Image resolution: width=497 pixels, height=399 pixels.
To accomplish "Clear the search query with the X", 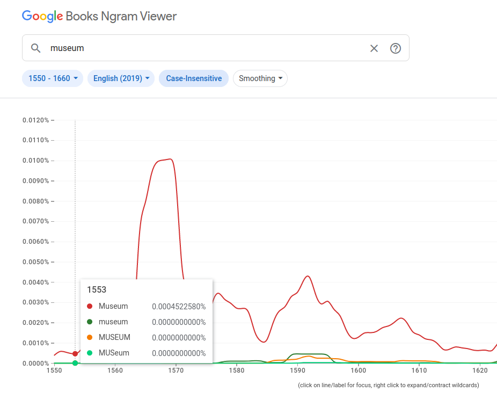I will pos(374,48).
